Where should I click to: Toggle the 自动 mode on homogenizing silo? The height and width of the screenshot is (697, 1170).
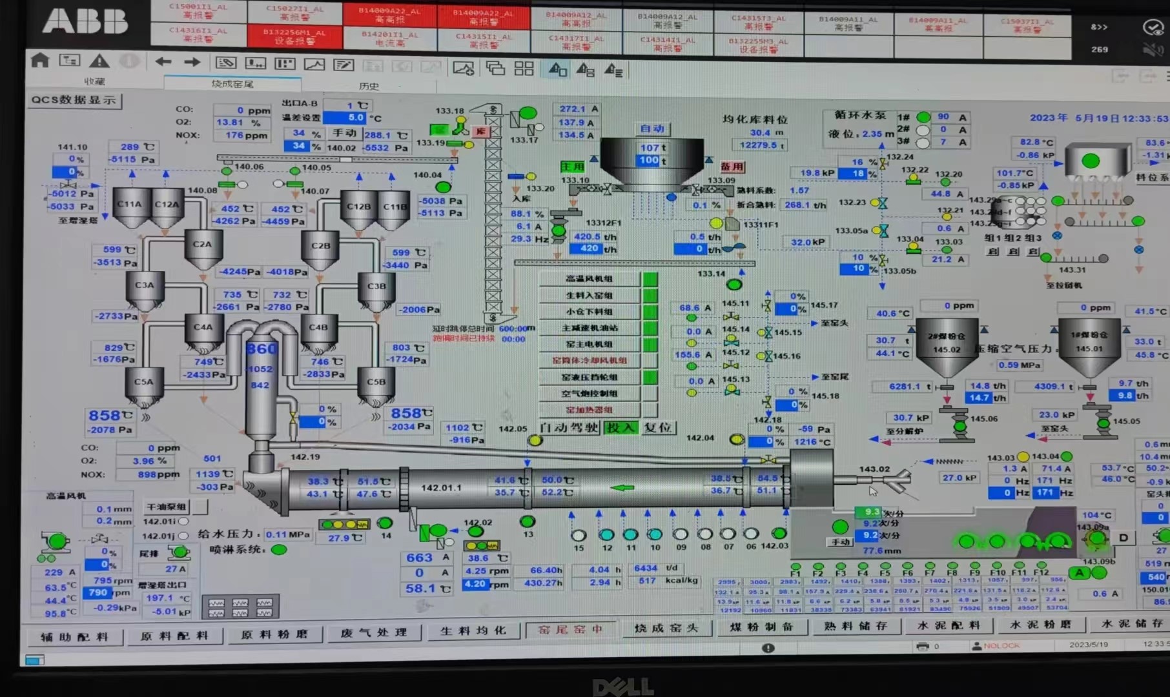[652, 129]
